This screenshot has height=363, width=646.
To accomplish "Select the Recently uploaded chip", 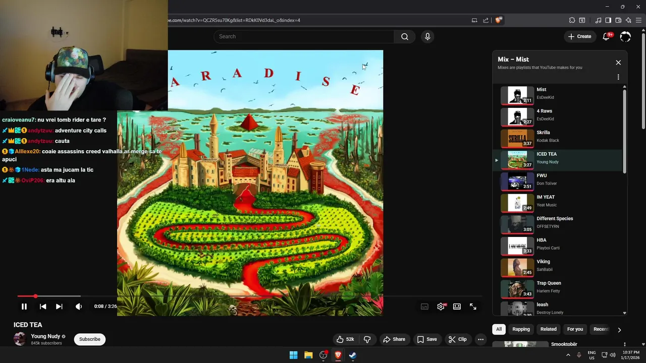I will pyautogui.click(x=601, y=329).
